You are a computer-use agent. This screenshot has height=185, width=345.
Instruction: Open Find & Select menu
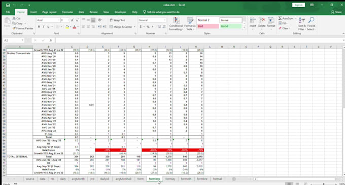311,24
